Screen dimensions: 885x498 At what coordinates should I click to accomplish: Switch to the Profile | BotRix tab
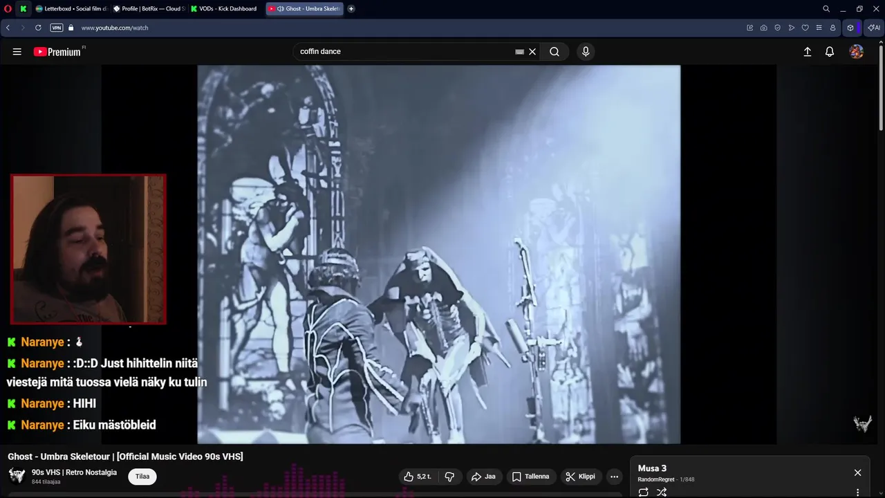(x=148, y=9)
